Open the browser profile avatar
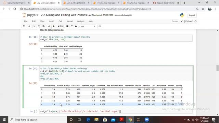219x123 pixels. [209, 9]
